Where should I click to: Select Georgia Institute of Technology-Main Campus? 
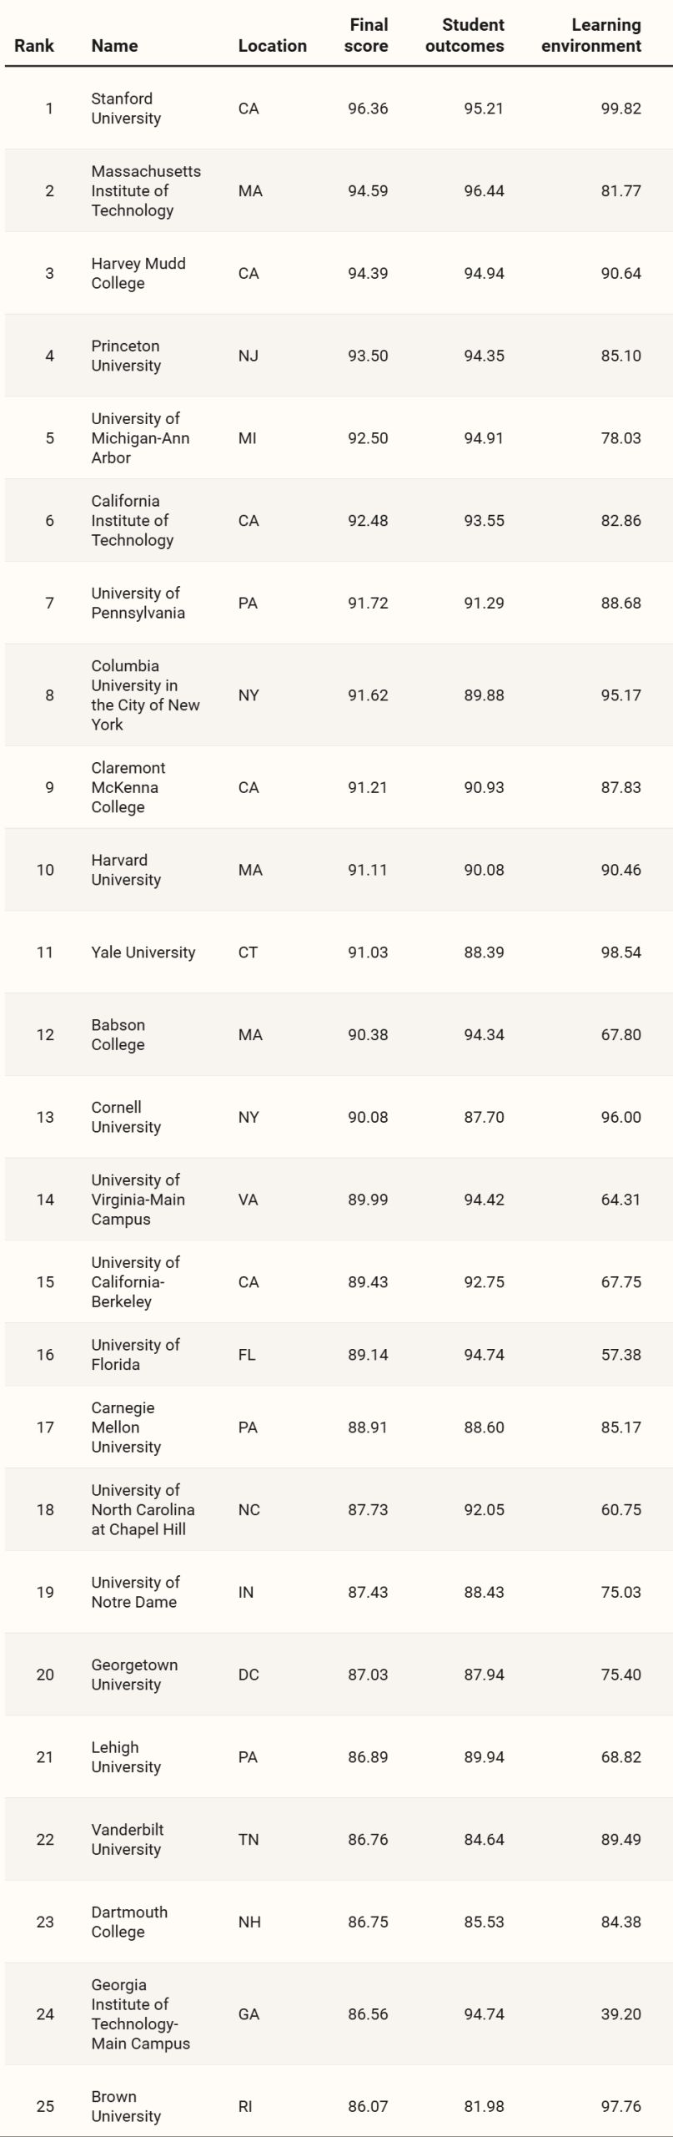click(x=141, y=2014)
